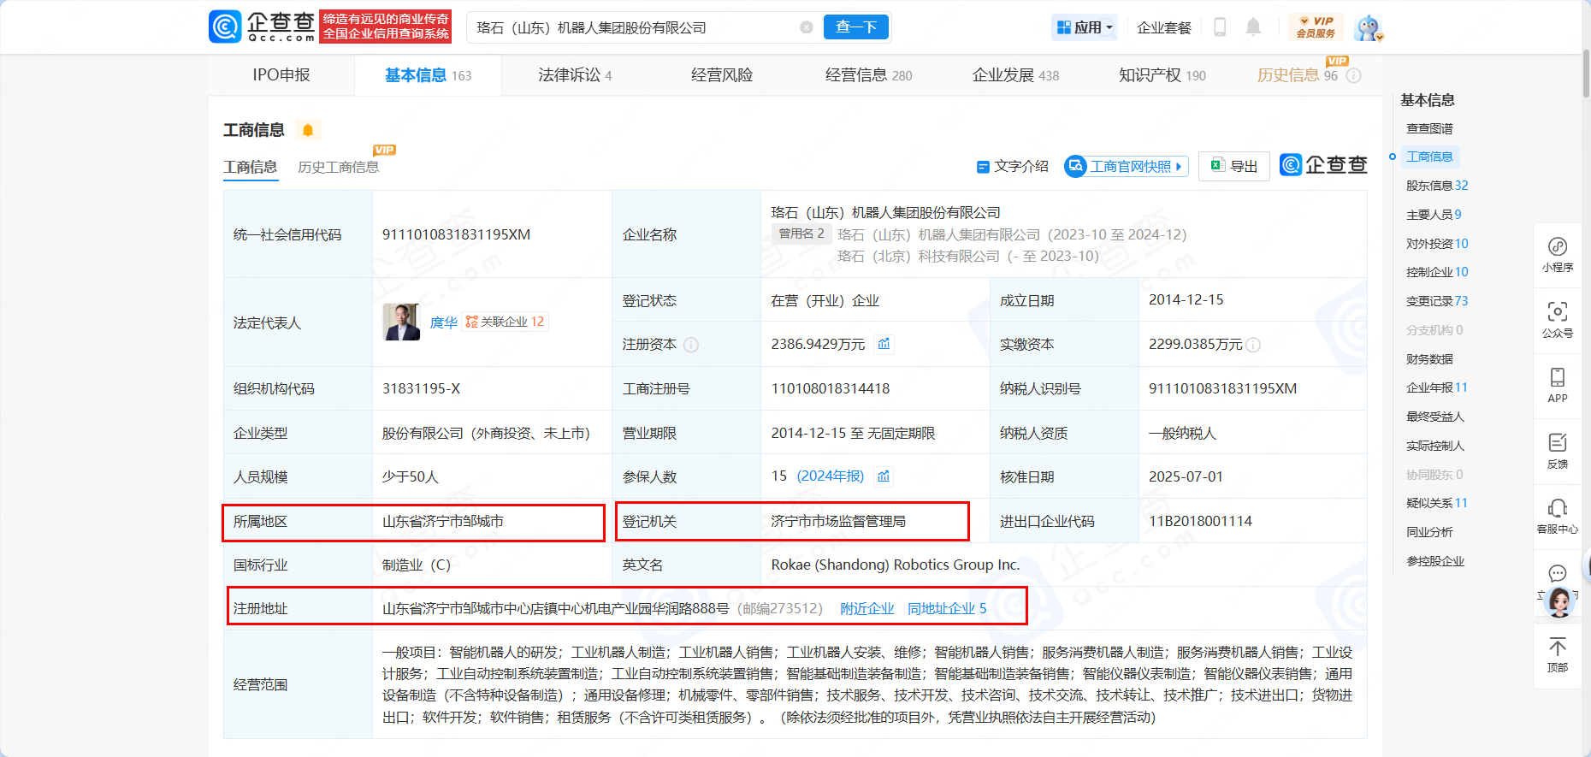Switch to the 法律诉讼 tab

[574, 75]
